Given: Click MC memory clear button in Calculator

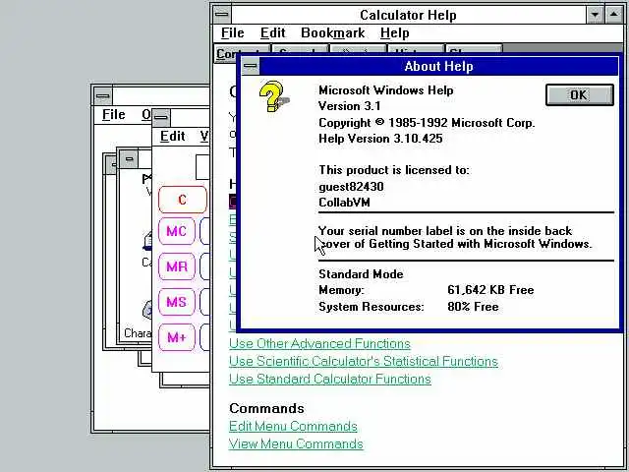Looking at the screenshot, I should [177, 231].
